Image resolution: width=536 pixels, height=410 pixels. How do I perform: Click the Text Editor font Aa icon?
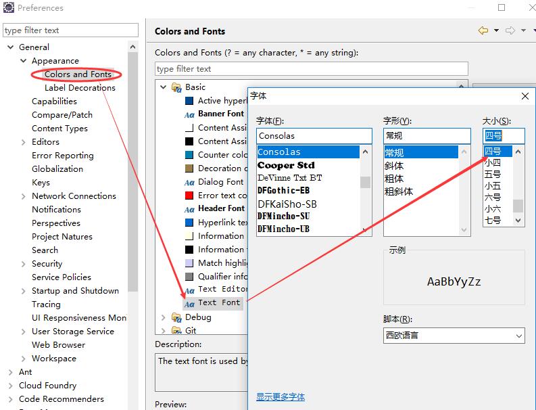tap(189, 290)
